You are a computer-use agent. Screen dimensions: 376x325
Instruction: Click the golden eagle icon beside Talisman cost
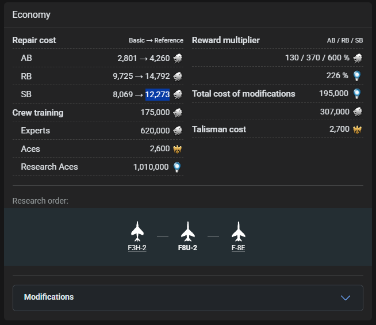click(x=358, y=129)
